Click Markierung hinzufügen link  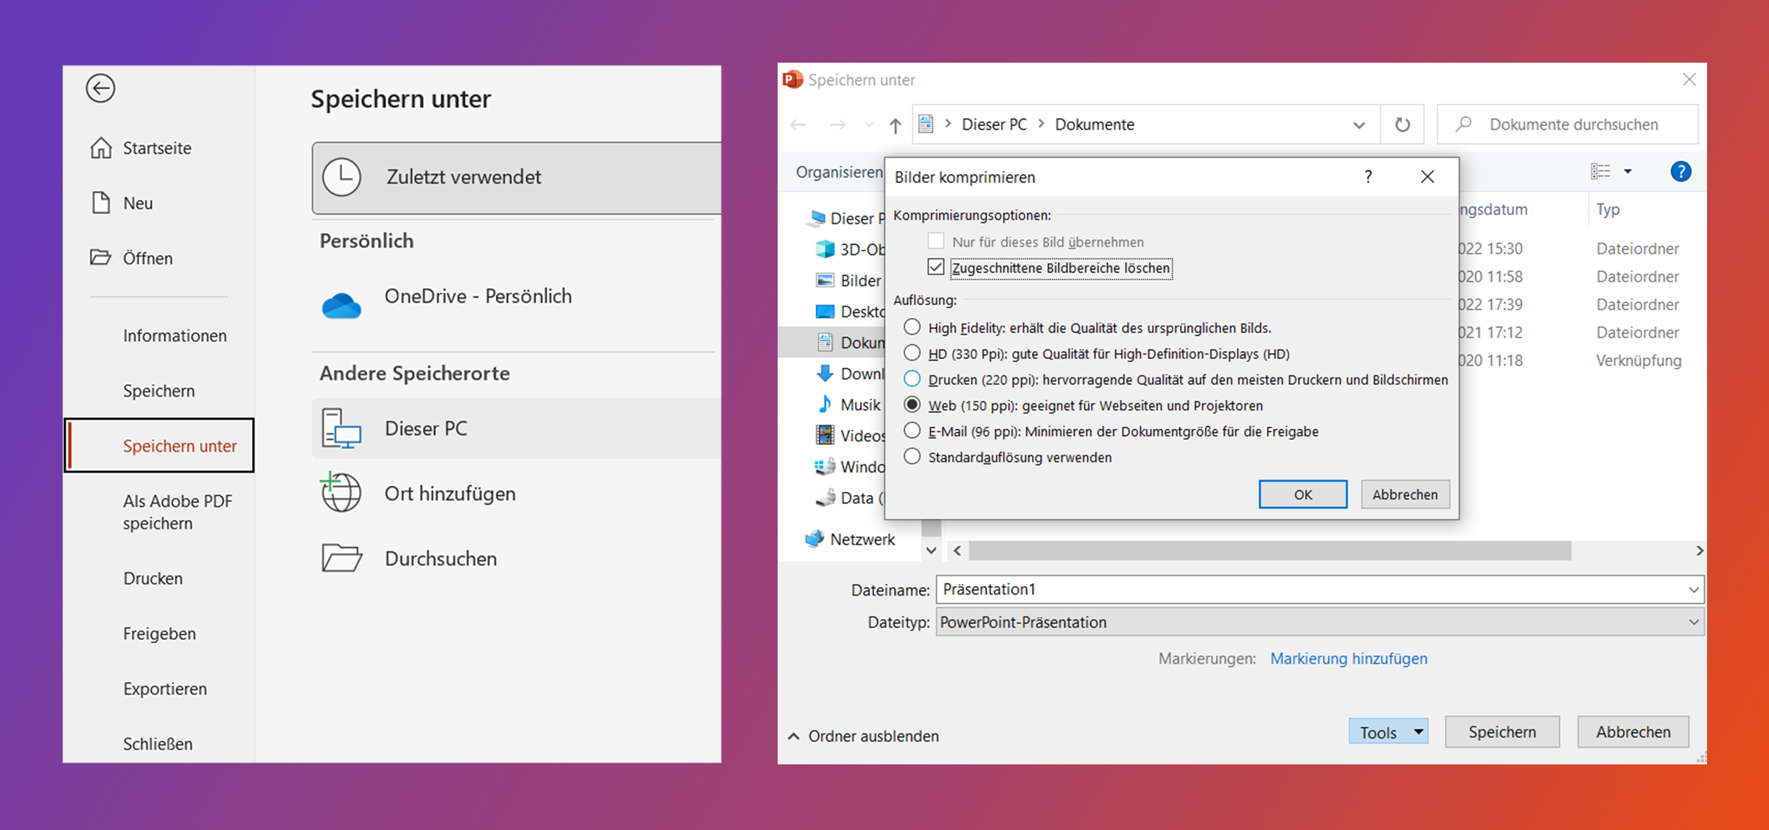click(x=1348, y=658)
